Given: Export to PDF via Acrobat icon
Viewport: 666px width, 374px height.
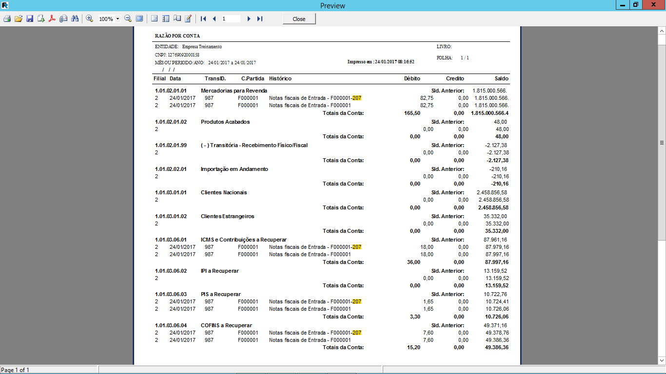Looking at the screenshot, I should tap(52, 19).
